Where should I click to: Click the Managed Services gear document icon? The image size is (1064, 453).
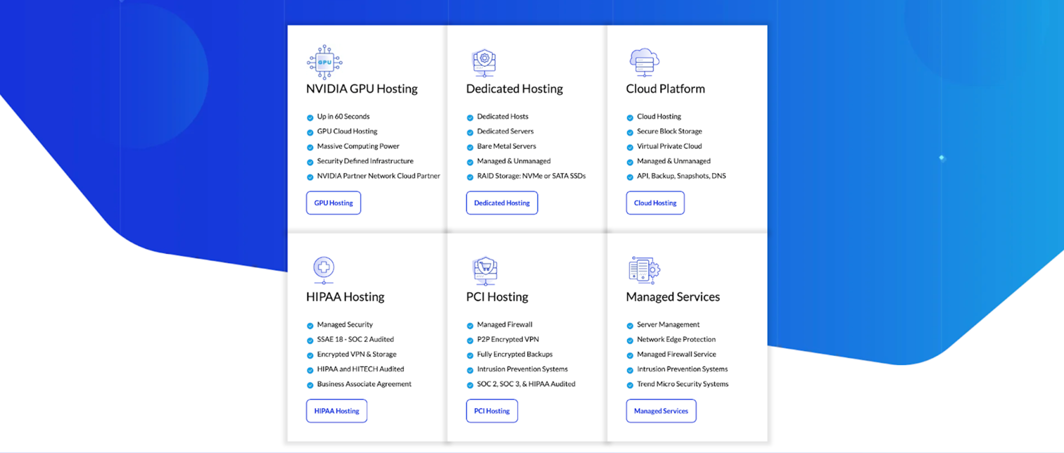644,270
